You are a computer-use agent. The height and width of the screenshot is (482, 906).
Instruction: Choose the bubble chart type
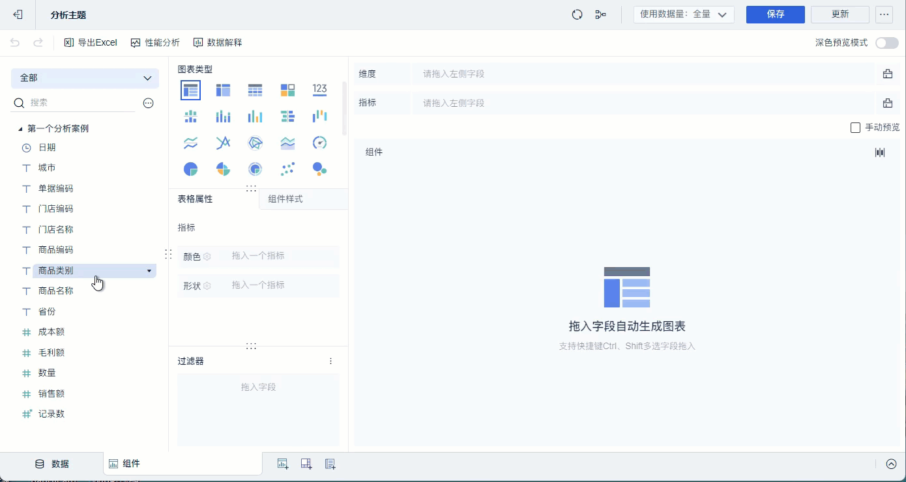tap(319, 169)
